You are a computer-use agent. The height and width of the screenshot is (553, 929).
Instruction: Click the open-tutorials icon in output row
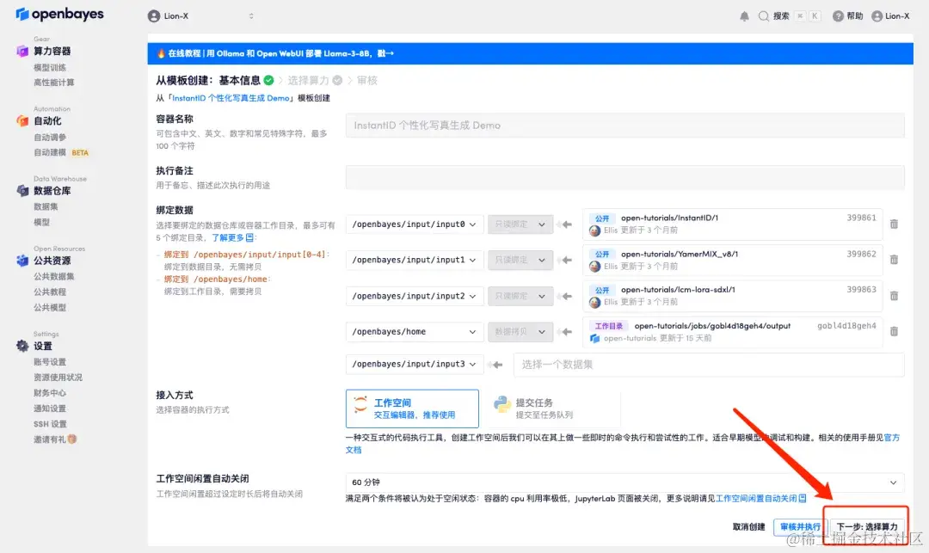coord(595,339)
